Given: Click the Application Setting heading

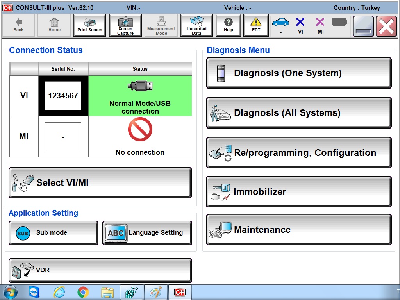Looking at the screenshot, I should pyautogui.click(x=43, y=213).
